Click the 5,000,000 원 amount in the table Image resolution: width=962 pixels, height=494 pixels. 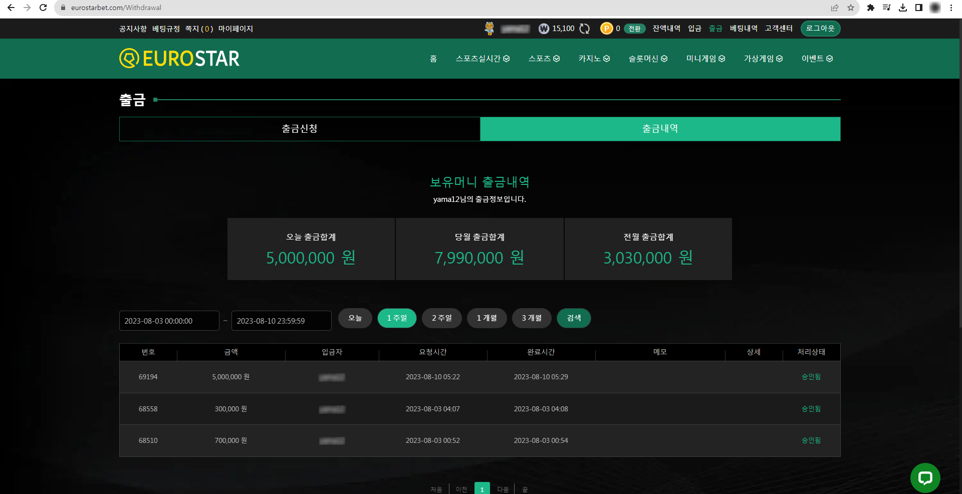click(x=231, y=377)
